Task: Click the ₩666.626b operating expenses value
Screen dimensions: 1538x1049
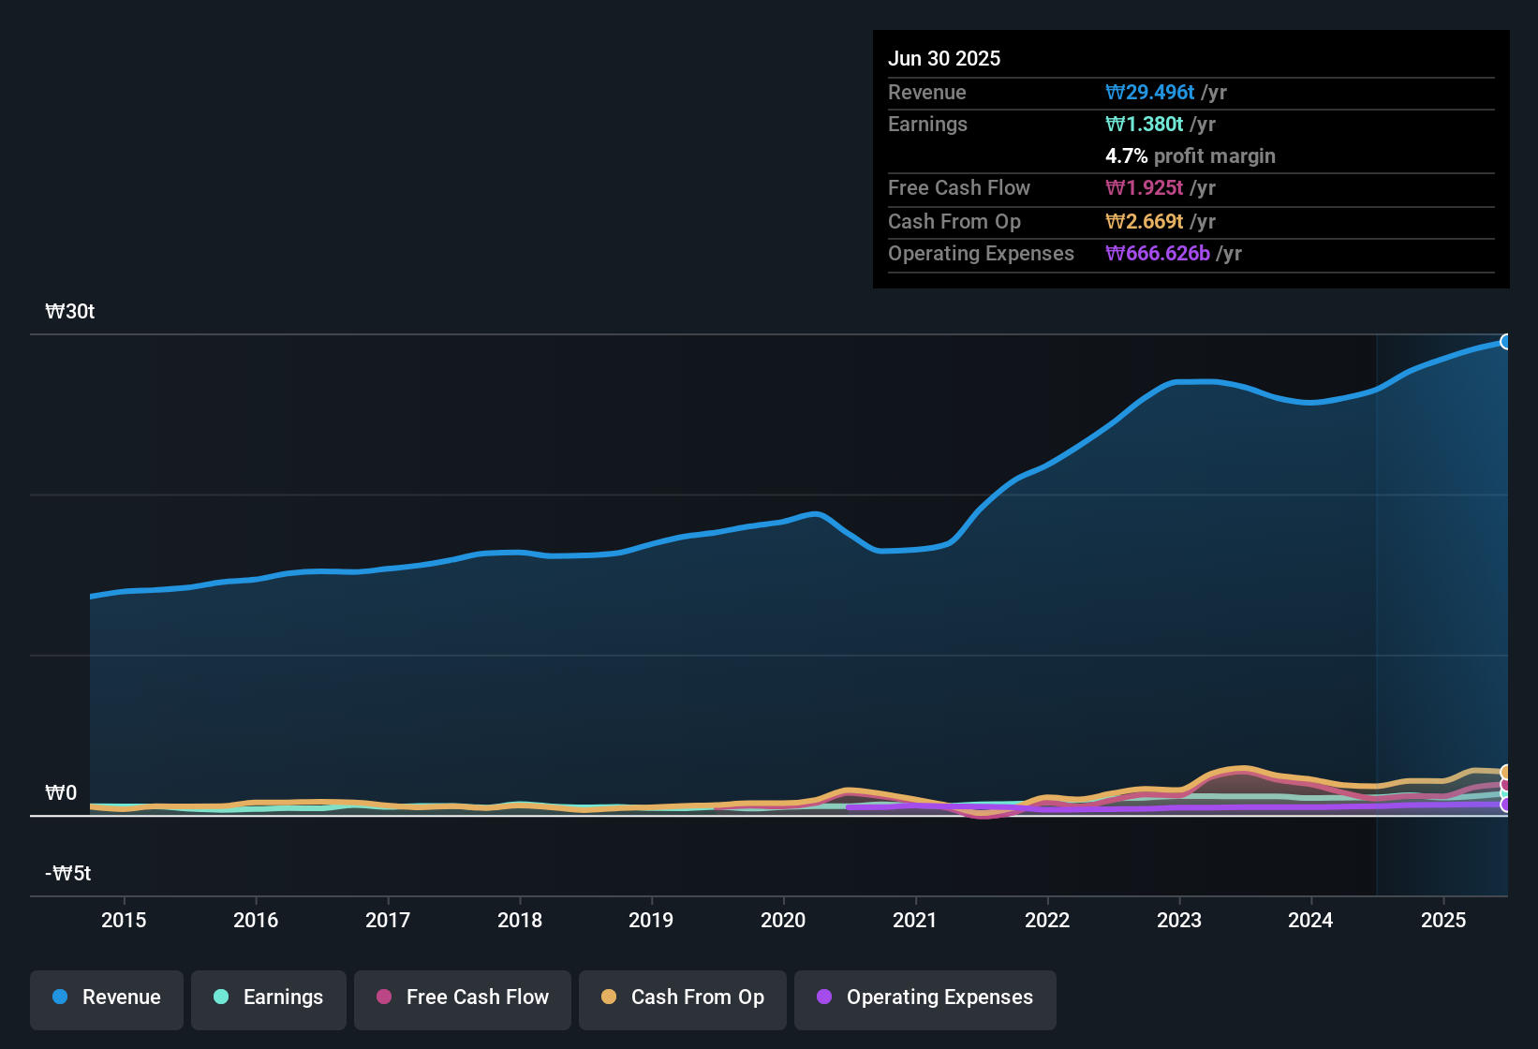Action: tap(1158, 253)
